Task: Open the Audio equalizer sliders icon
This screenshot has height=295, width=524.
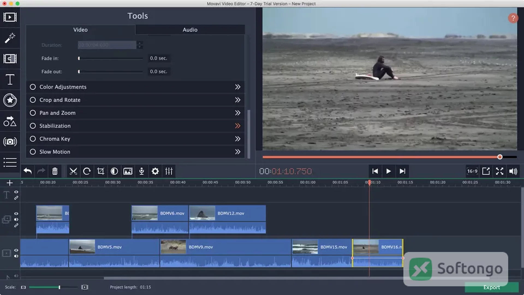Action: pyautogui.click(x=169, y=171)
